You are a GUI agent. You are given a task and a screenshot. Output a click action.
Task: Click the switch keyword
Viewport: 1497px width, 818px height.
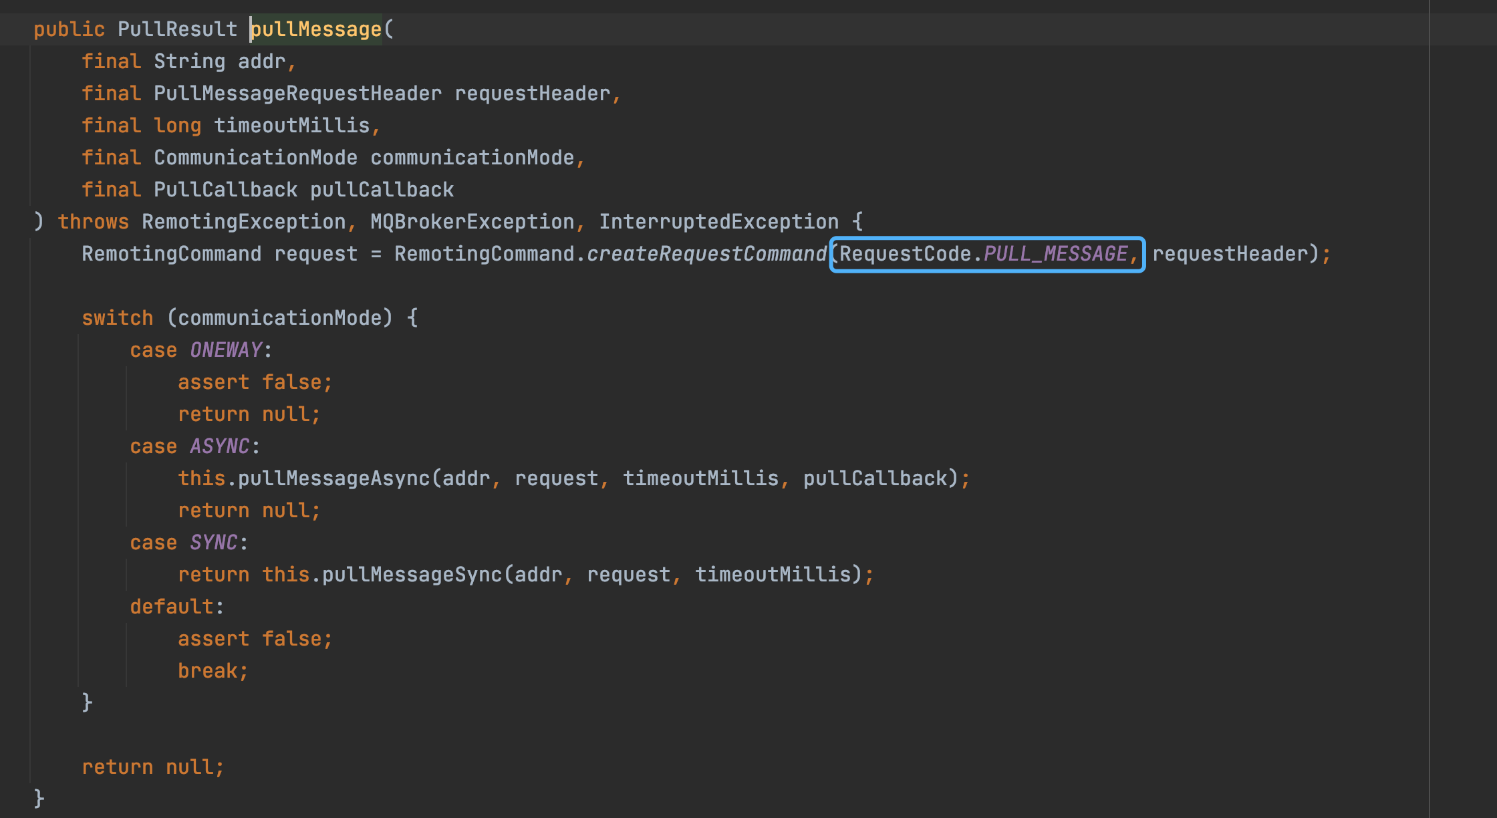point(118,318)
